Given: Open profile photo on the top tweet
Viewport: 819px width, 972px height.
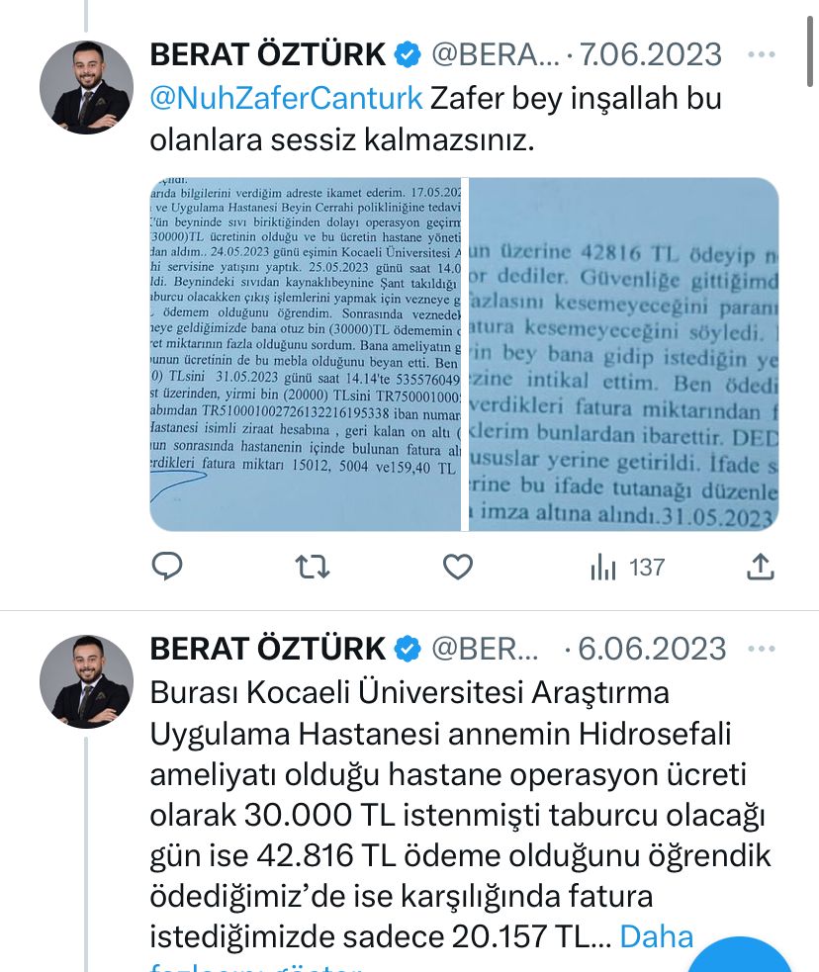Looking at the screenshot, I should [86, 87].
